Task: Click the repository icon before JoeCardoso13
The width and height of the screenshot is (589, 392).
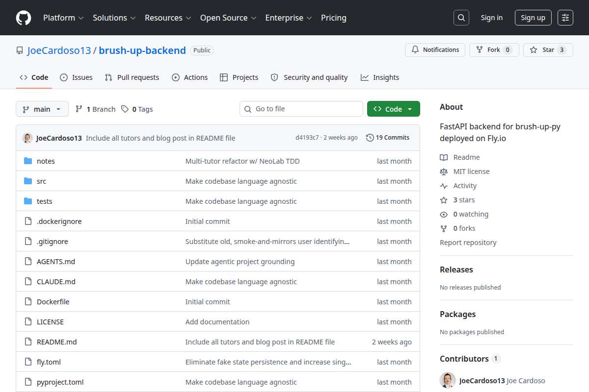Action: pyautogui.click(x=20, y=50)
